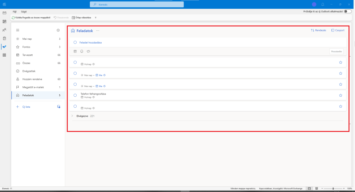355x192 pixels.
Task: Expand the Elvégezve completed section
Action: pos(72,116)
